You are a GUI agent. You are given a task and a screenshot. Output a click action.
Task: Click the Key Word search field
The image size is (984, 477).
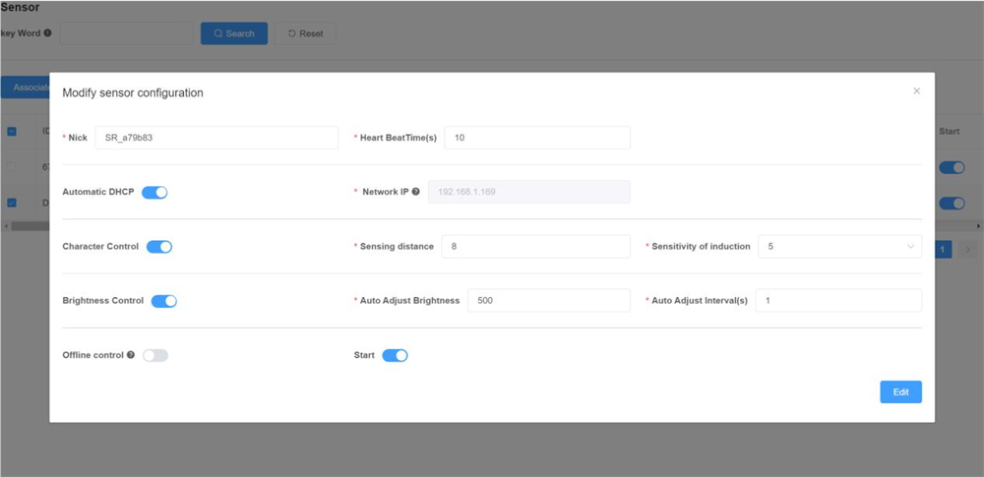(125, 33)
